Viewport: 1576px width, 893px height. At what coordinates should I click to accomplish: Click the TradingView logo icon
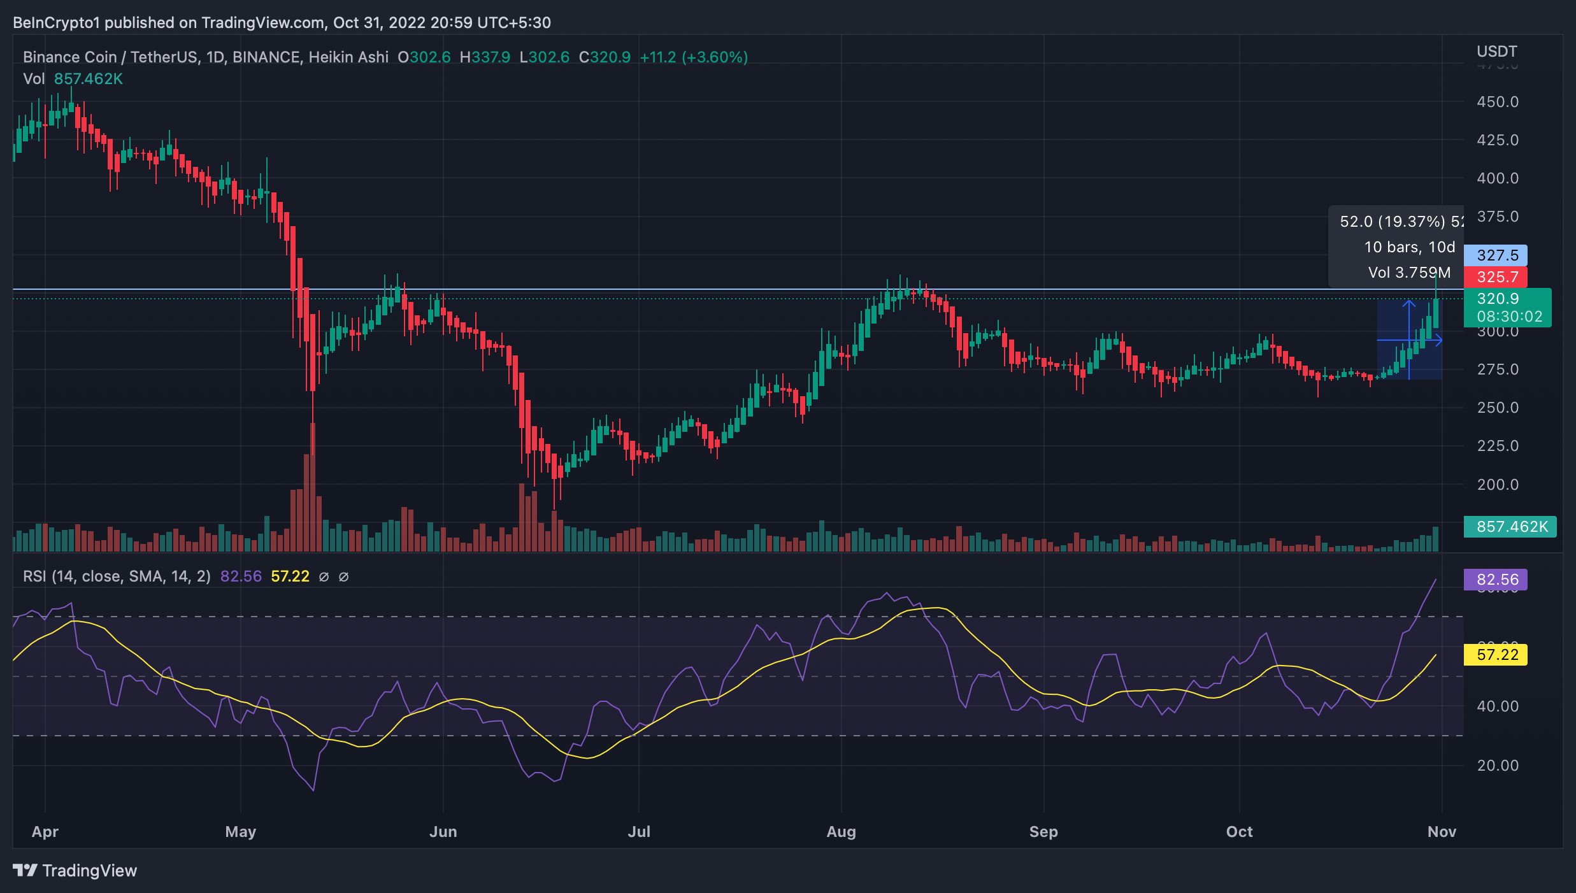click(25, 870)
